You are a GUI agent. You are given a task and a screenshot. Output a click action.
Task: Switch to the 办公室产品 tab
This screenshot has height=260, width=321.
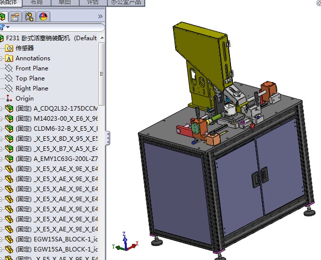tap(126, 3)
